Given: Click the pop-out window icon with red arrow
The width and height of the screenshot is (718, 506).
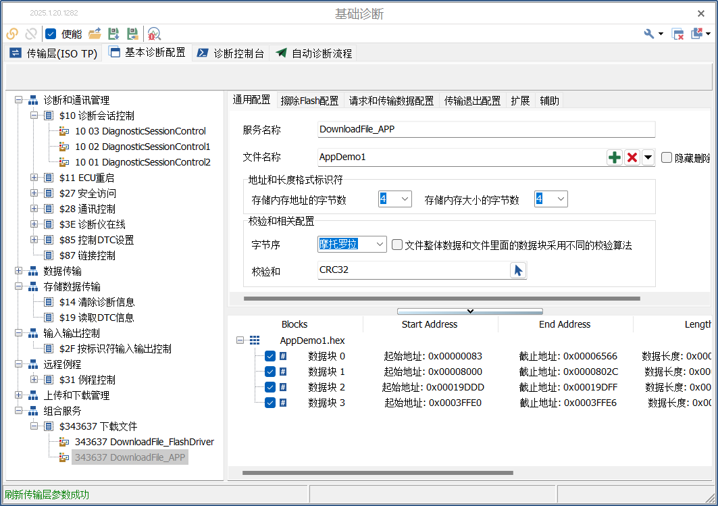Looking at the screenshot, I should [697, 34].
